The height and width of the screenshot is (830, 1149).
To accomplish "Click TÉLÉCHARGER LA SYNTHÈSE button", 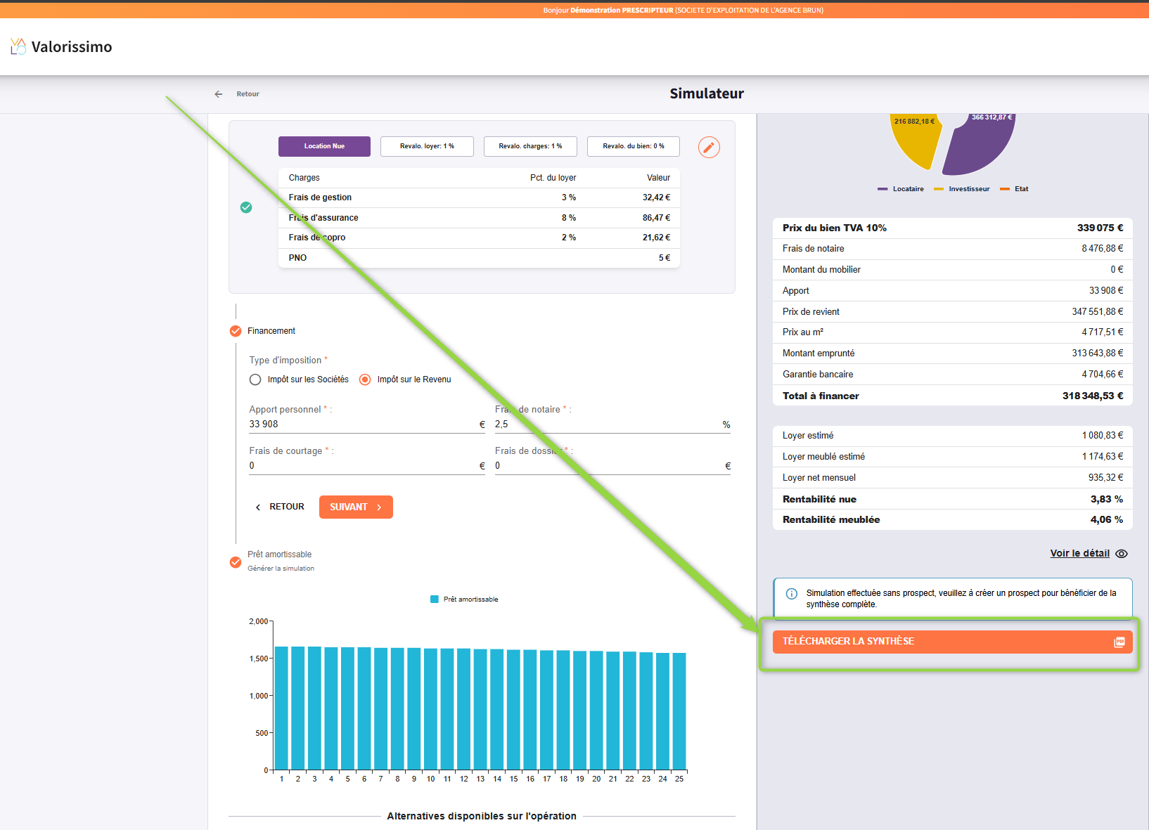I will tap(942, 642).
